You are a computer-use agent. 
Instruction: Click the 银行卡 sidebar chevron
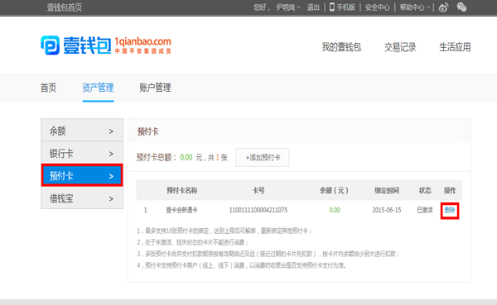(x=111, y=154)
